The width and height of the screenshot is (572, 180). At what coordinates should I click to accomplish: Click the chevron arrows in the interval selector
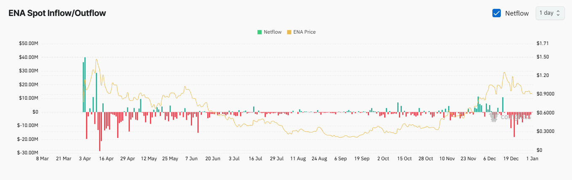[558, 13]
